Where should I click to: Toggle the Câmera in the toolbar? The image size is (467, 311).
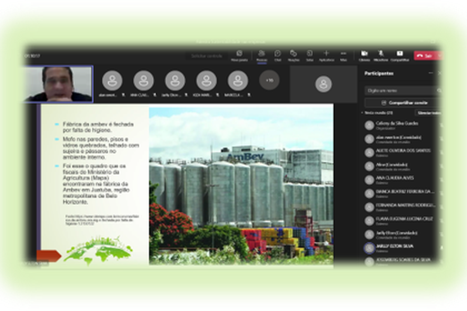pyautogui.click(x=364, y=56)
